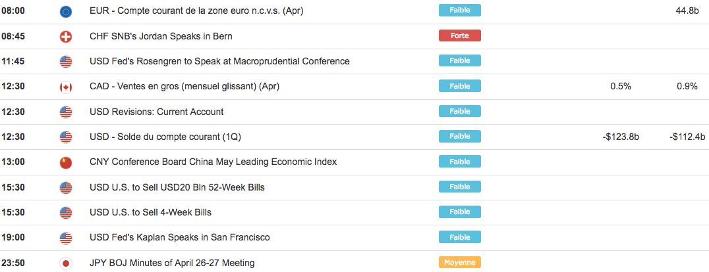709x272 pixels.
Task: Click the -$123.8b forecast value
Action: [620, 137]
